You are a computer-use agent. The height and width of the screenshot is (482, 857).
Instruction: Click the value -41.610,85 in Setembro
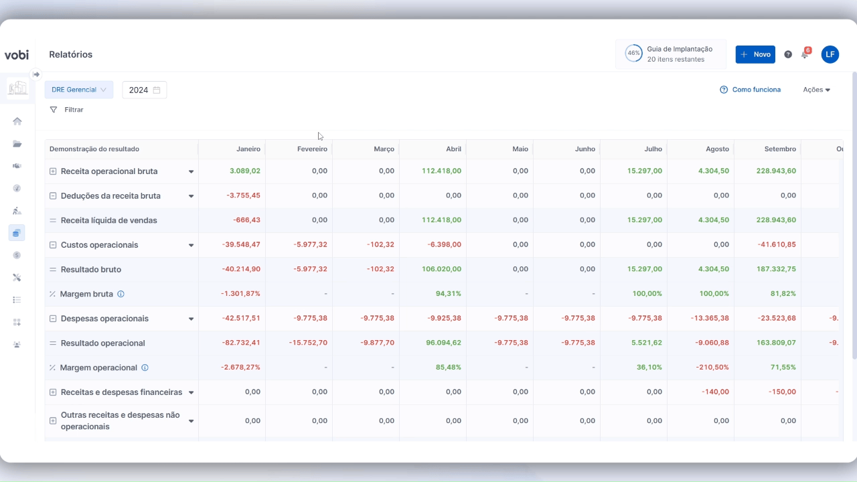(777, 245)
